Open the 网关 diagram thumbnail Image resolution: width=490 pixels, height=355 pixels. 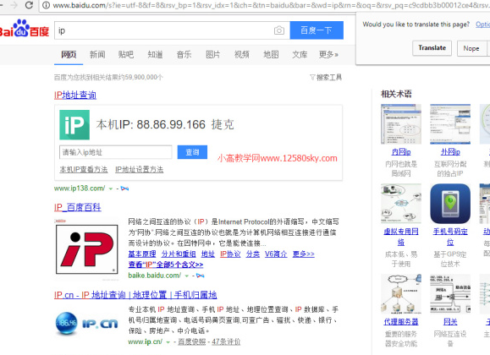450,294
